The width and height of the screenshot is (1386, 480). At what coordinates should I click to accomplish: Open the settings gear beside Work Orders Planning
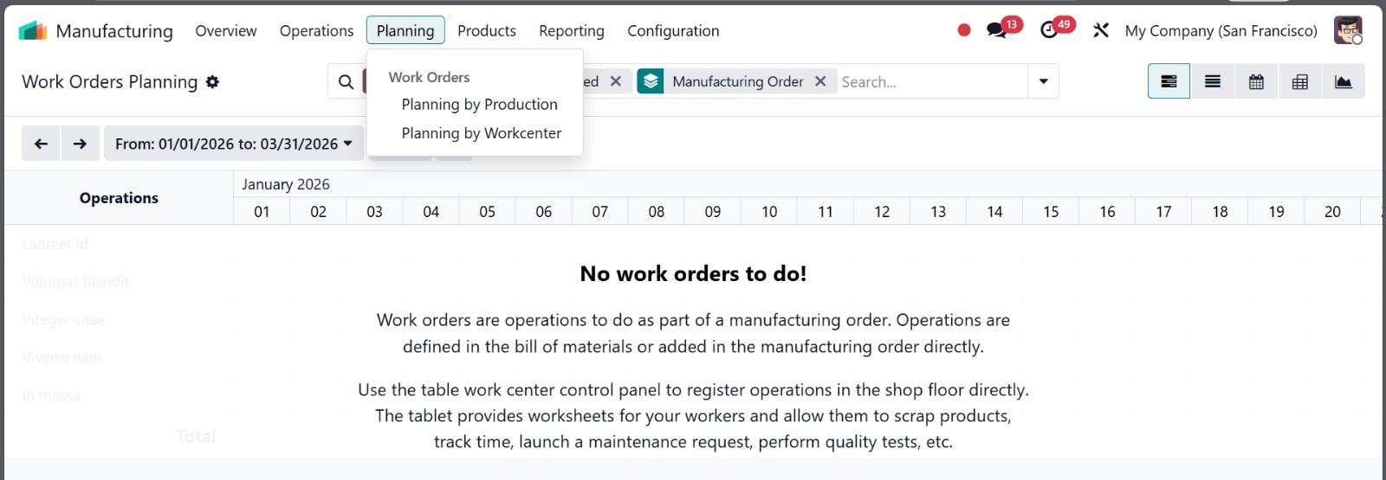(x=212, y=82)
